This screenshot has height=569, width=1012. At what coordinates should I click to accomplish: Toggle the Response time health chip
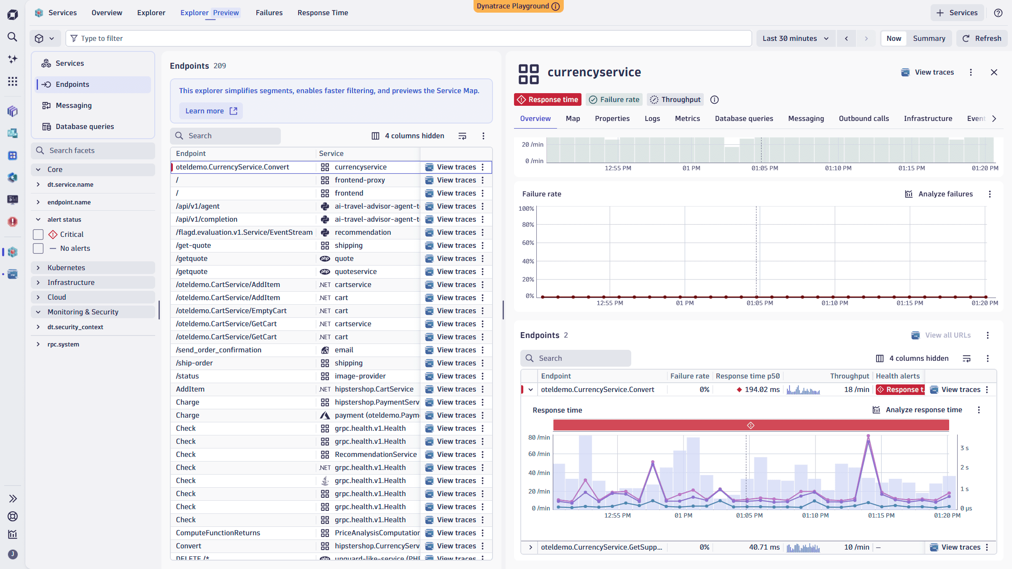547,100
